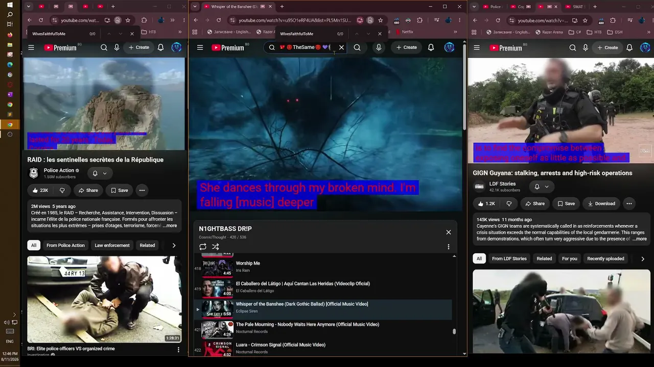Clear the search box in middle YouTube window
654x367 pixels.
coord(341,47)
